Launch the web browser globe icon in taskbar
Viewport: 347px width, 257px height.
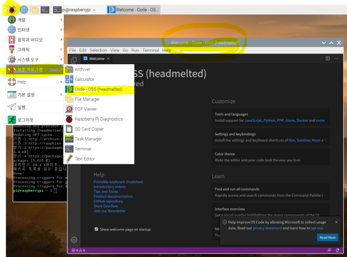[24, 10]
